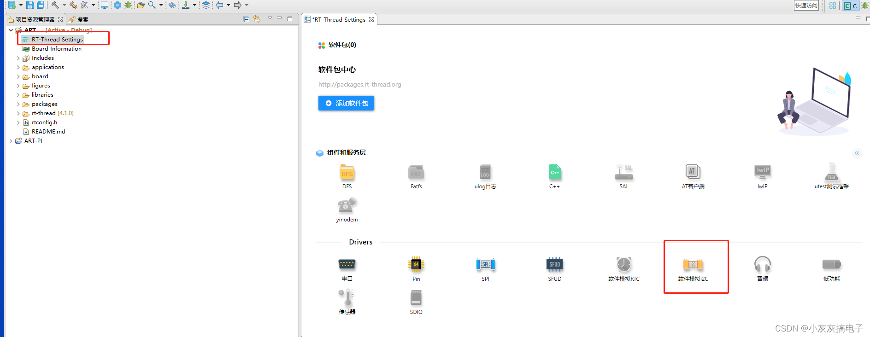The width and height of the screenshot is (870, 337).
Task: Click the forward arrow toolbar icon
Action: 238,5
